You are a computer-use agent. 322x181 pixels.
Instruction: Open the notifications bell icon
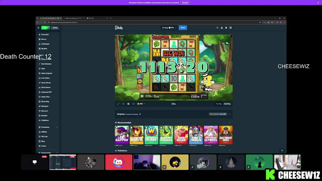[x=226, y=28]
